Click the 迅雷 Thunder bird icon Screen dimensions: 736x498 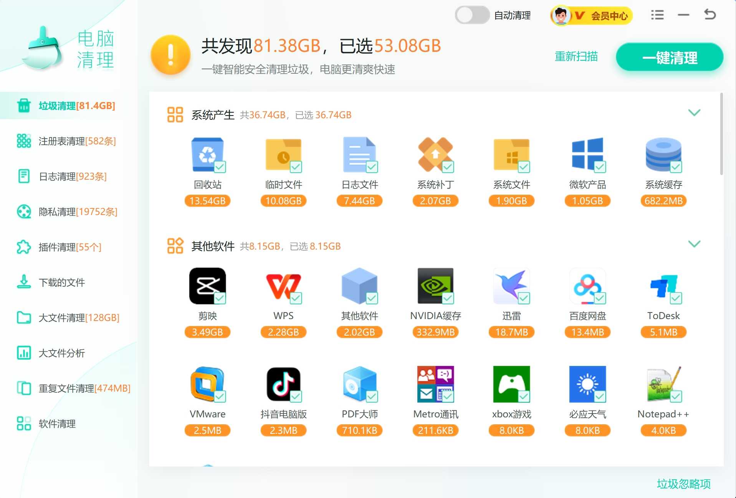coord(511,286)
